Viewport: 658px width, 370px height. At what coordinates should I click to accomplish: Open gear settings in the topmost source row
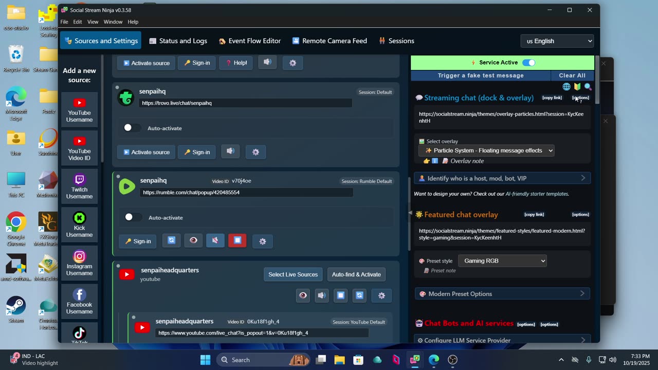(293, 63)
